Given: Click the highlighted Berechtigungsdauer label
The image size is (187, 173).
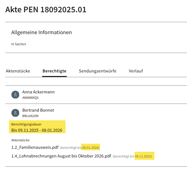Looking at the screenshot, I should point(26,124).
